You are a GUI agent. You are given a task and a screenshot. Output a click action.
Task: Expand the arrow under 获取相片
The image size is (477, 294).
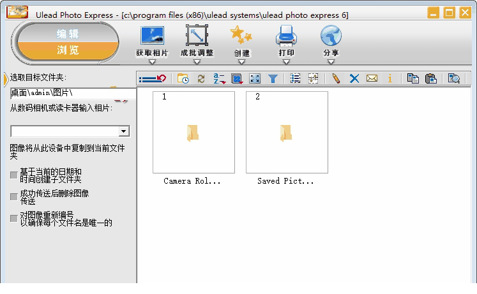[152, 62]
